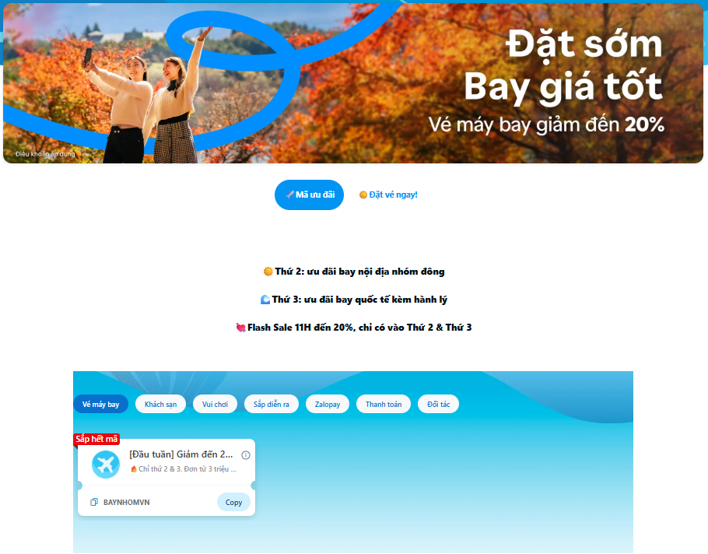Click the heart icon before Flash Sale 11H

pos(240,328)
